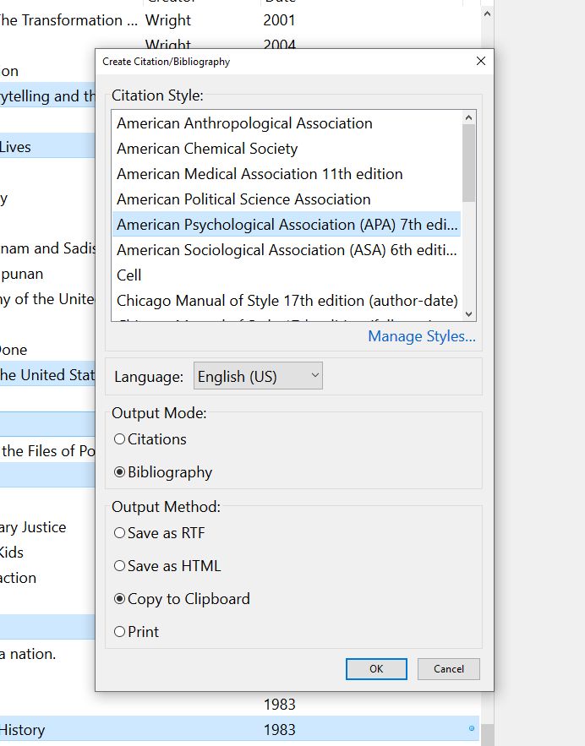The image size is (585, 746).
Task: Select Bibliography output mode
Action: click(x=163, y=472)
